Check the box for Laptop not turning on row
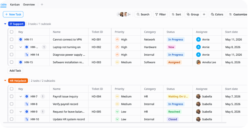The height and width of the screenshot is (128, 248). click(12, 47)
